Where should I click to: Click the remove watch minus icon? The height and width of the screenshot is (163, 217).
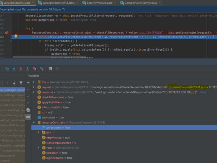click(28, 90)
